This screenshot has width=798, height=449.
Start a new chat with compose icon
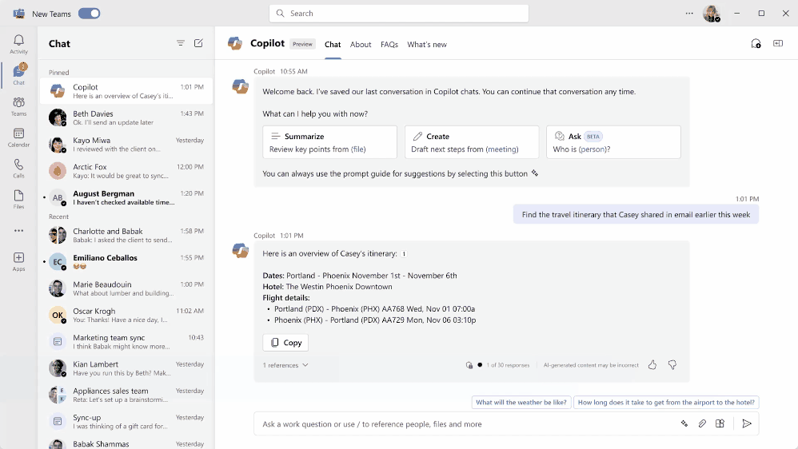pyautogui.click(x=198, y=43)
